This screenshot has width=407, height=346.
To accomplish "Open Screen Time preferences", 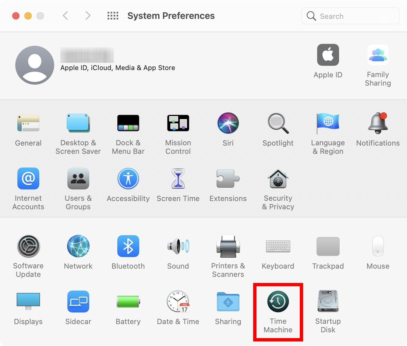I will click(x=178, y=178).
